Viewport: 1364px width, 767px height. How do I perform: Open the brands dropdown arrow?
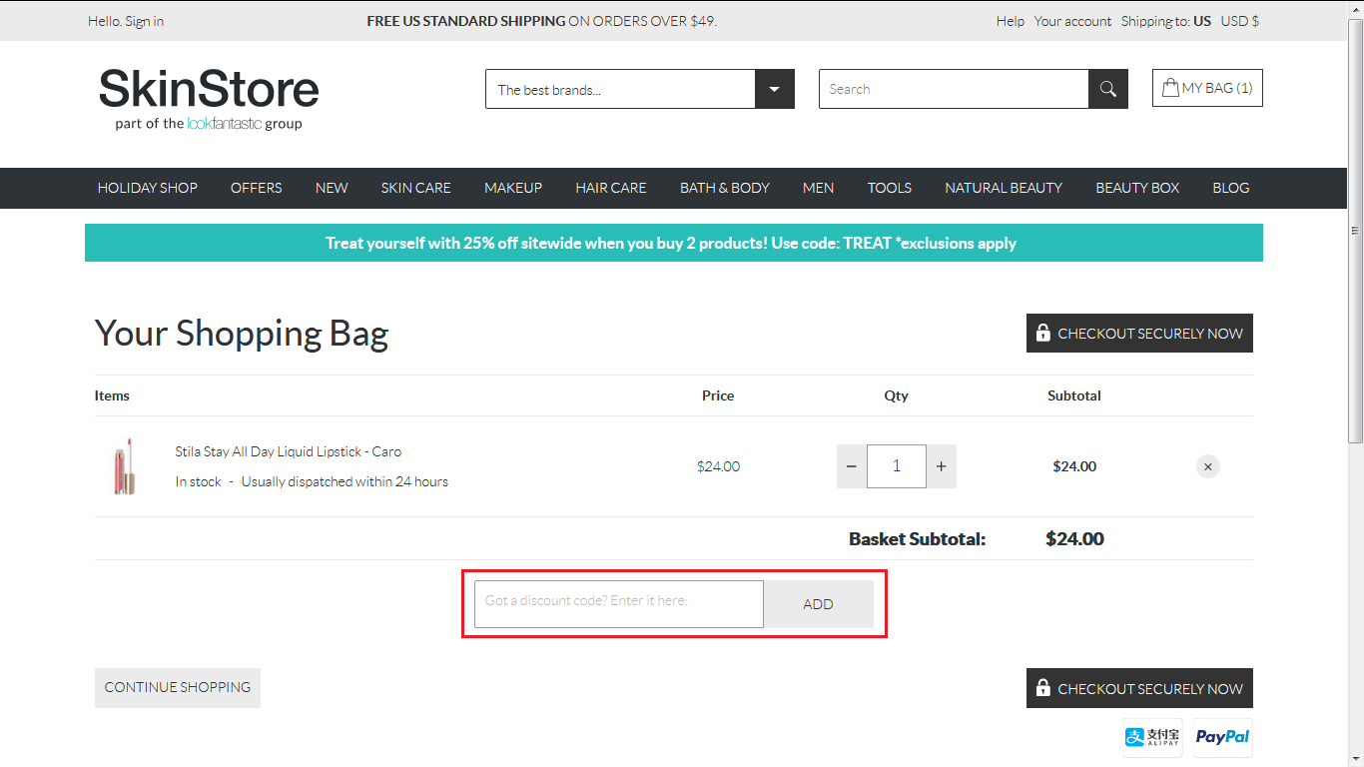[x=775, y=89]
